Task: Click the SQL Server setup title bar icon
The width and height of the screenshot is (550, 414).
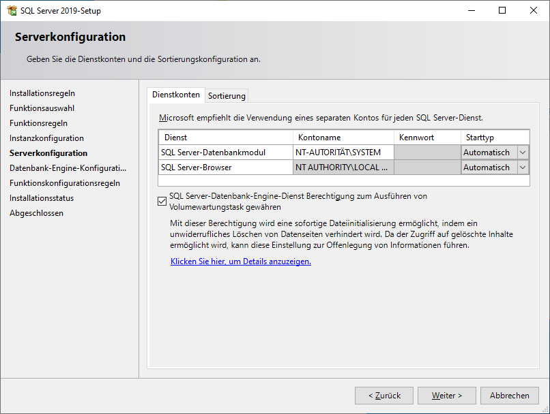Action: (12, 11)
